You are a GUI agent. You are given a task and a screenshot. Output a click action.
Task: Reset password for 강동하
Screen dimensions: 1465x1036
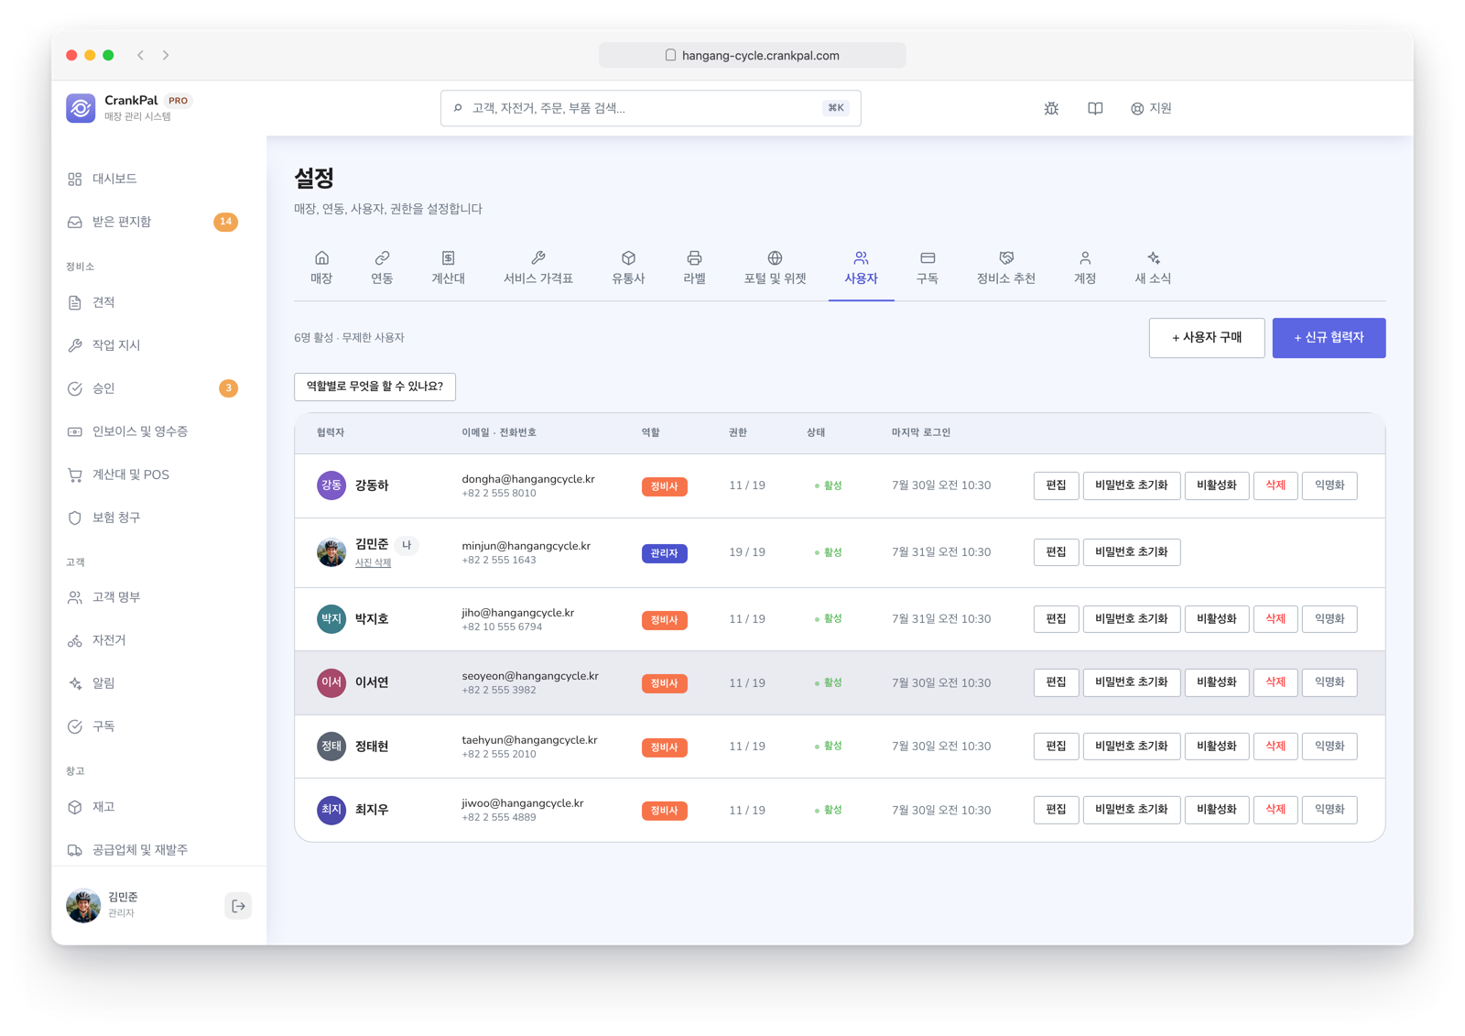(1132, 485)
